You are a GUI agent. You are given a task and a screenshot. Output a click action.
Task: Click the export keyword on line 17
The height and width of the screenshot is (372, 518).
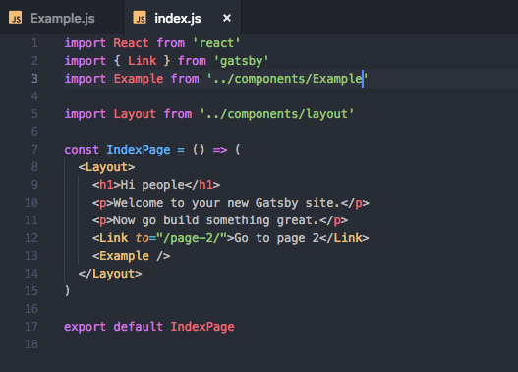tap(85, 327)
